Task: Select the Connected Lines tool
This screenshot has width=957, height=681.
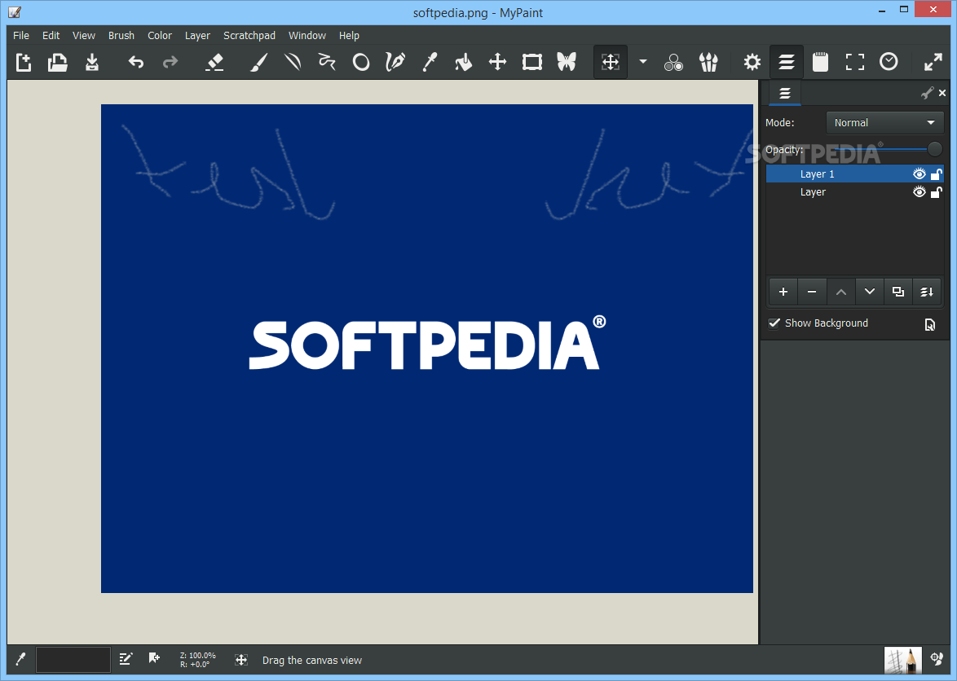Action: click(x=327, y=62)
